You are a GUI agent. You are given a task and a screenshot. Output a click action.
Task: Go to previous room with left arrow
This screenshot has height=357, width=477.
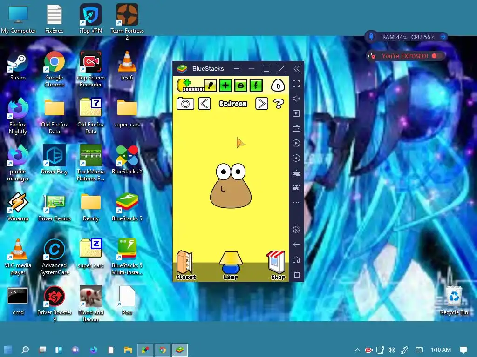[x=204, y=104]
